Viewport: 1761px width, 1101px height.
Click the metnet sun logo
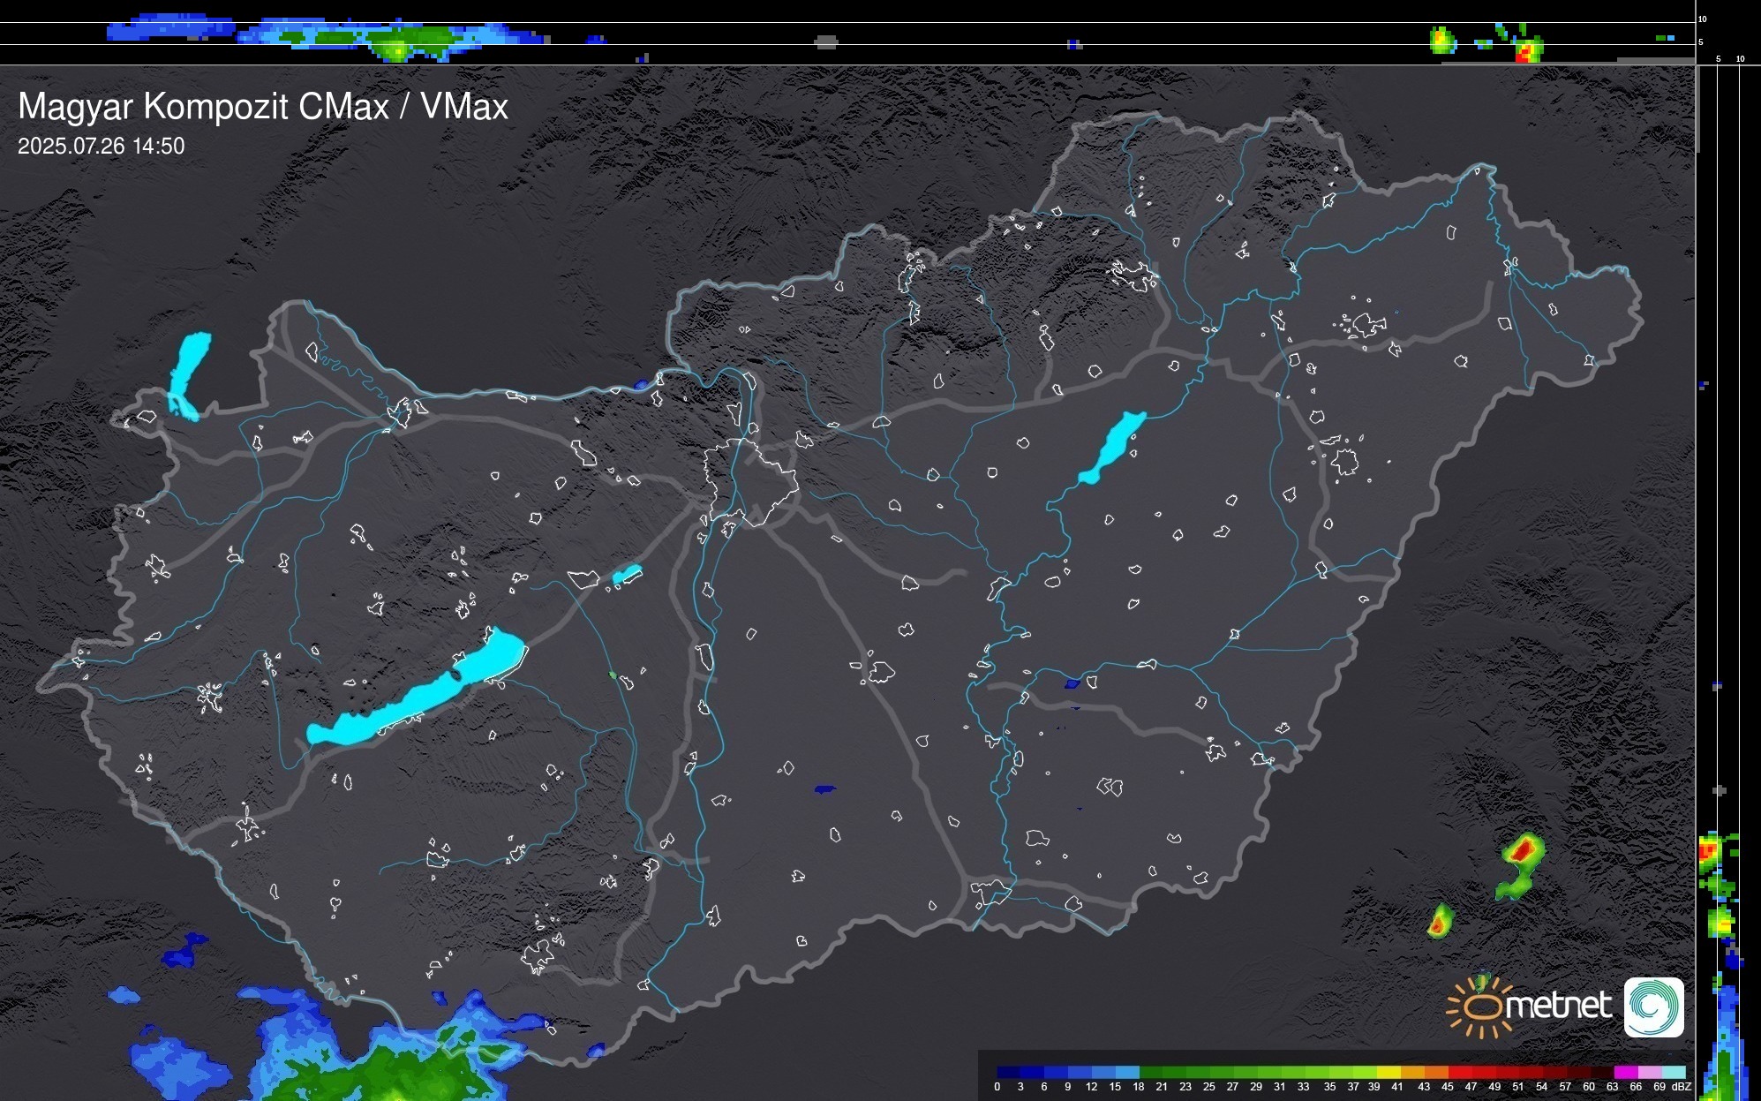pos(1483,1007)
